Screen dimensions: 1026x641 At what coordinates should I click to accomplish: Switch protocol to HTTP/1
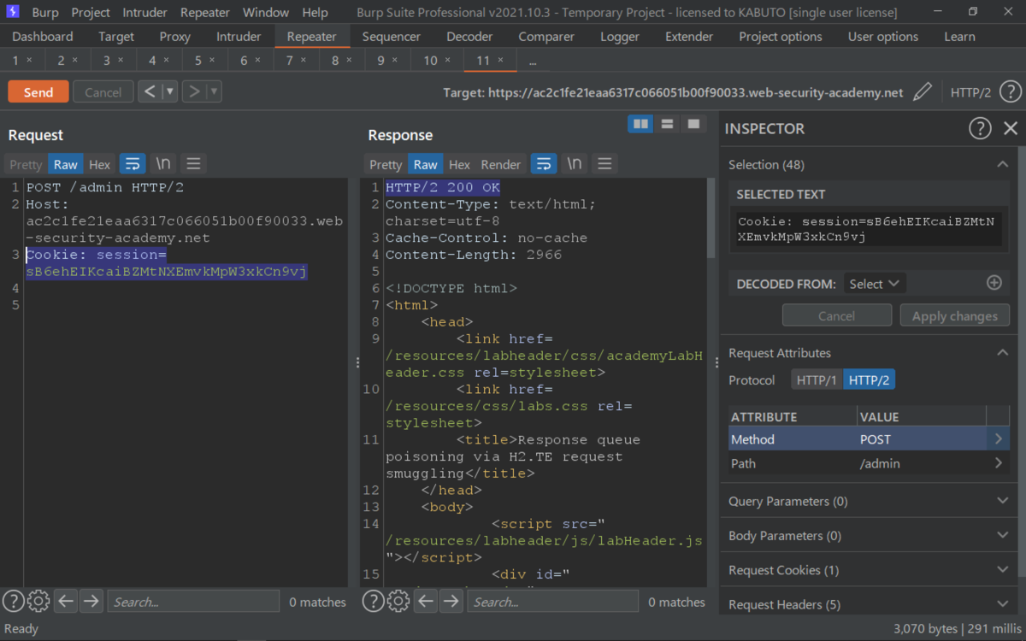(x=817, y=380)
